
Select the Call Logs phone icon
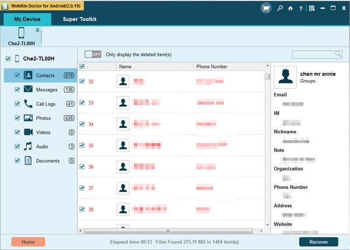click(x=28, y=103)
